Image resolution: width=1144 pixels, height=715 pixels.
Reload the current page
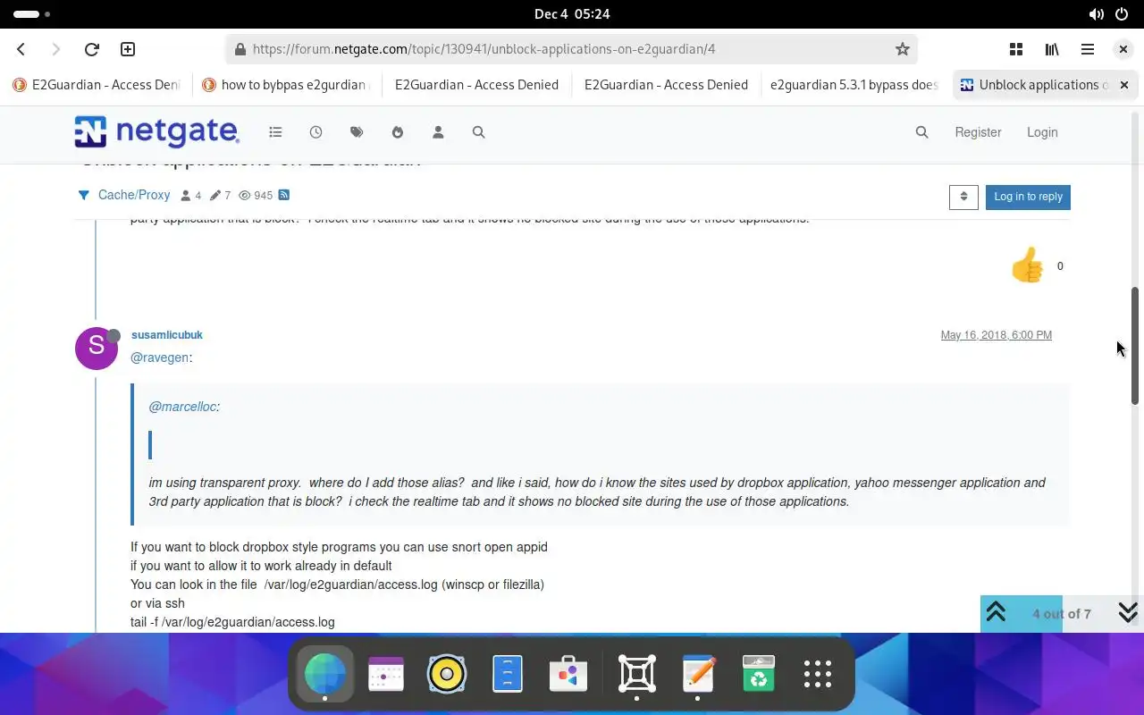[91, 49]
